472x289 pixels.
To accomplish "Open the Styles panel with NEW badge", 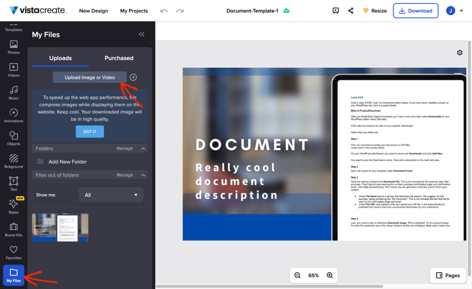I will coord(13,206).
